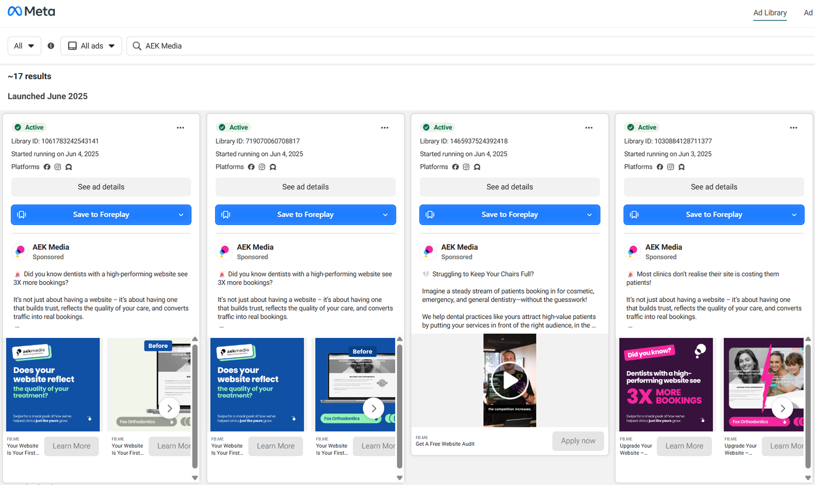Open the All ads media type dropdown
The image size is (815, 485).
pyautogui.click(x=91, y=46)
